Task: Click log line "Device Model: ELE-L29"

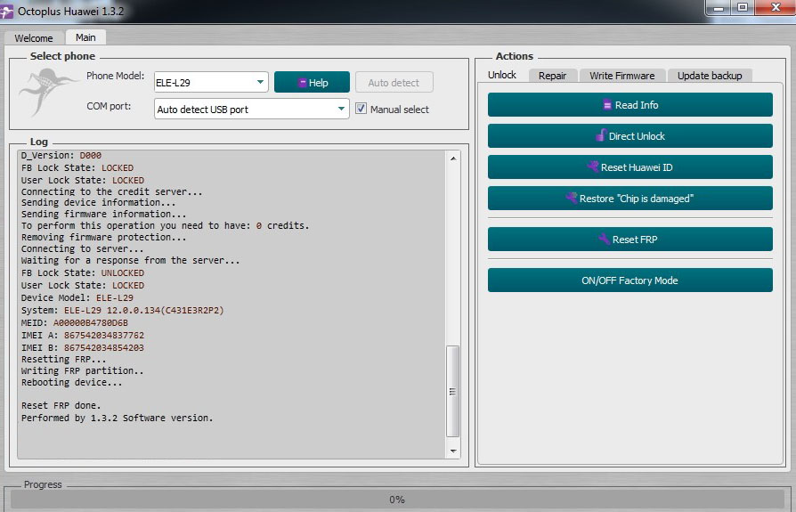Action: (77, 297)
